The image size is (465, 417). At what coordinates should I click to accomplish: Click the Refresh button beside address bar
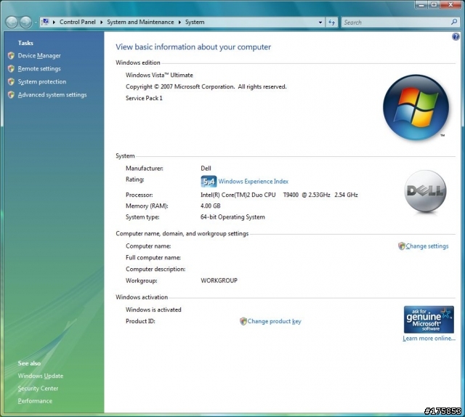(331, 23)
